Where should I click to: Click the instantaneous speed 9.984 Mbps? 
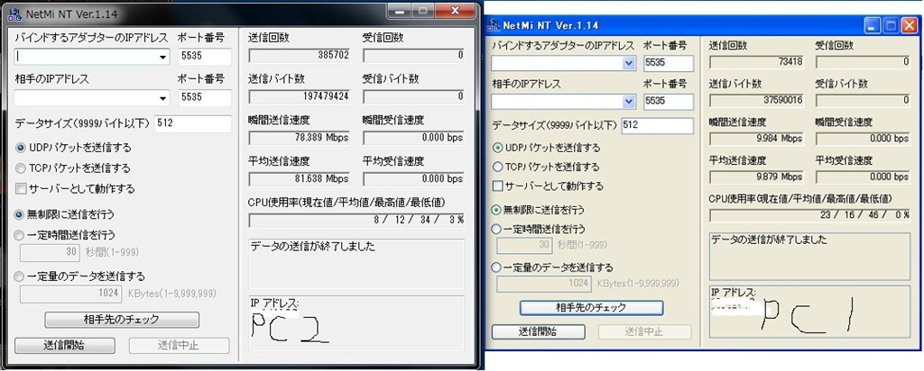757,139
